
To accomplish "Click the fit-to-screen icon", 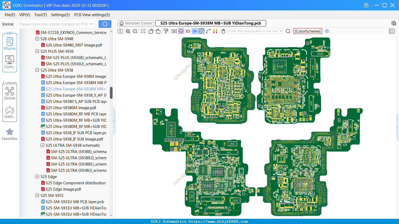I will tap(143, 31).
